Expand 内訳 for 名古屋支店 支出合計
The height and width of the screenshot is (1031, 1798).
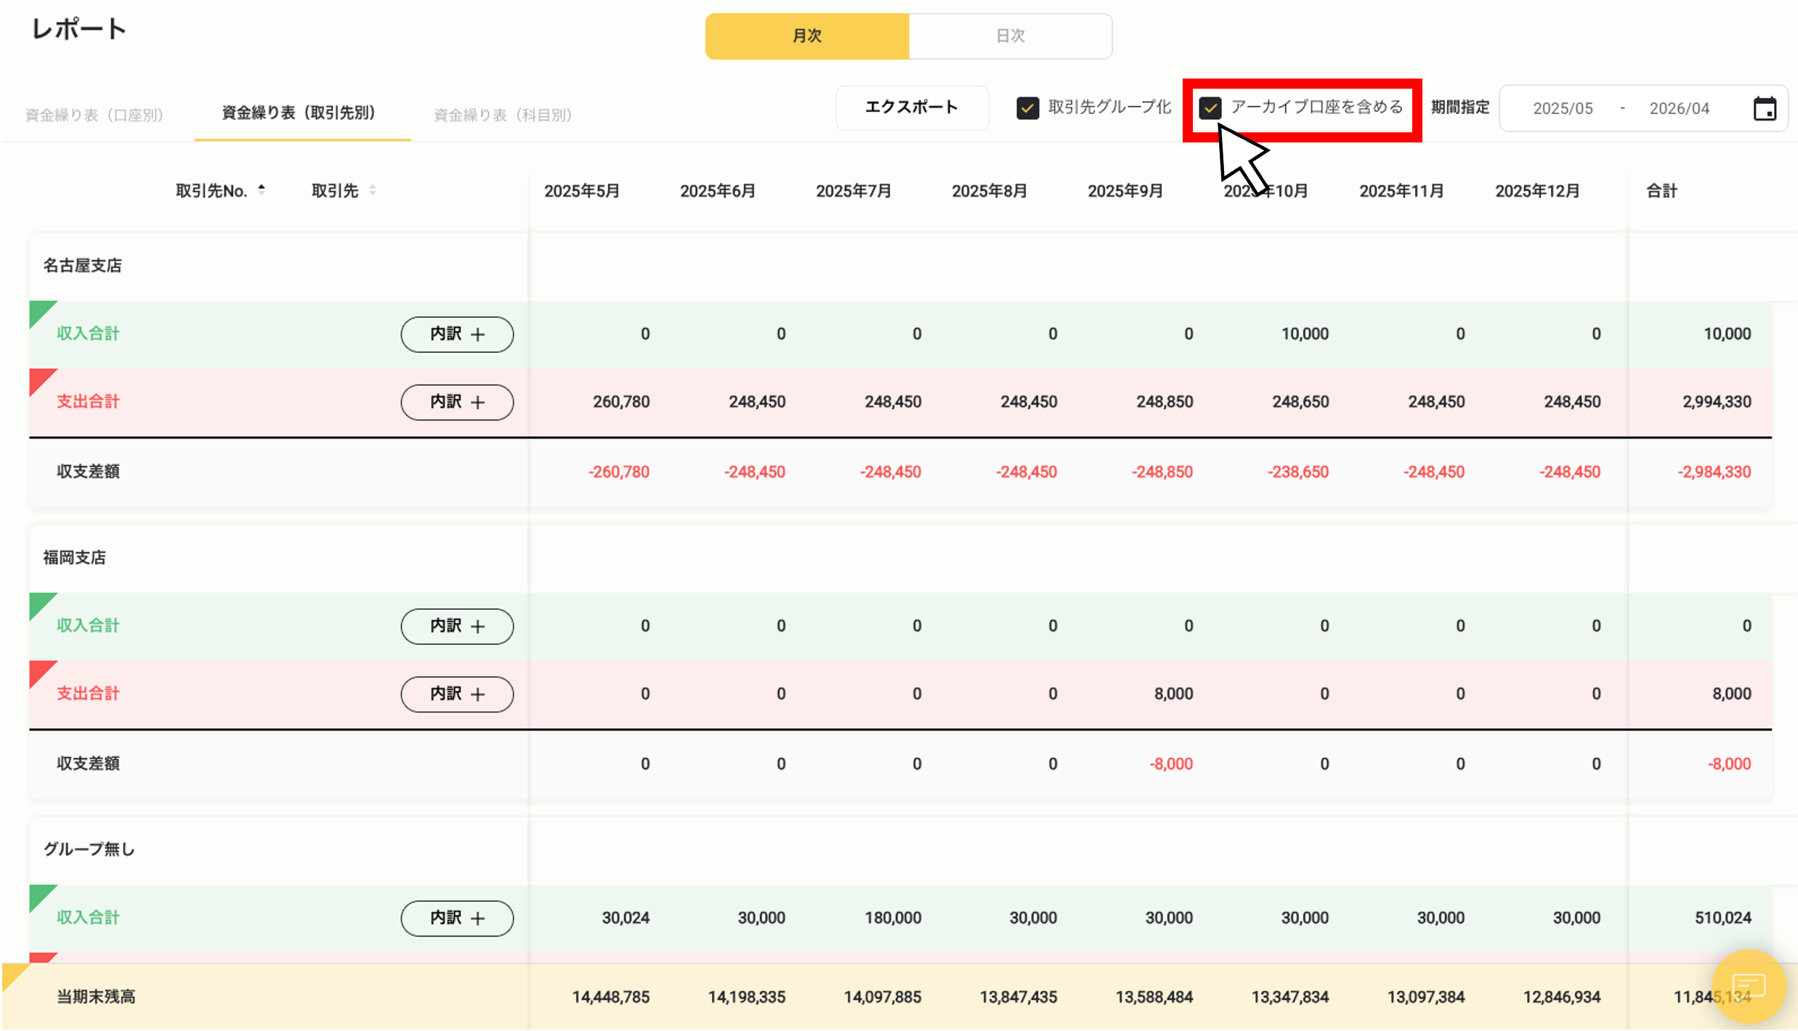[x=456, y=402]
